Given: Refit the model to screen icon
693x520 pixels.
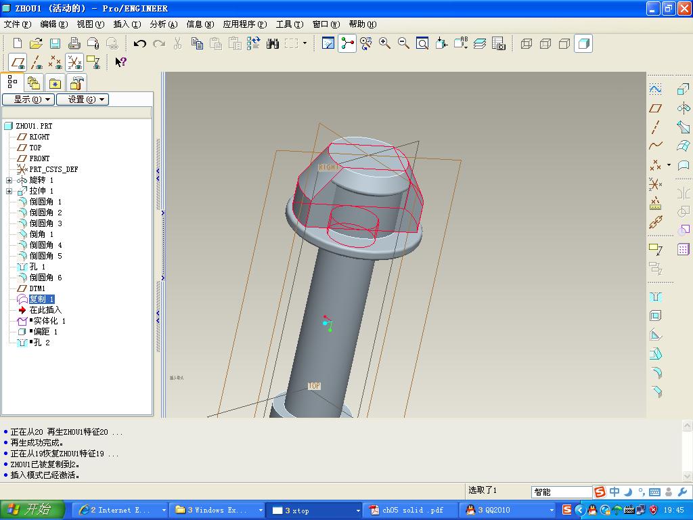Looking at the screenshot, I should pyautogui.click(x=422, y=43).
